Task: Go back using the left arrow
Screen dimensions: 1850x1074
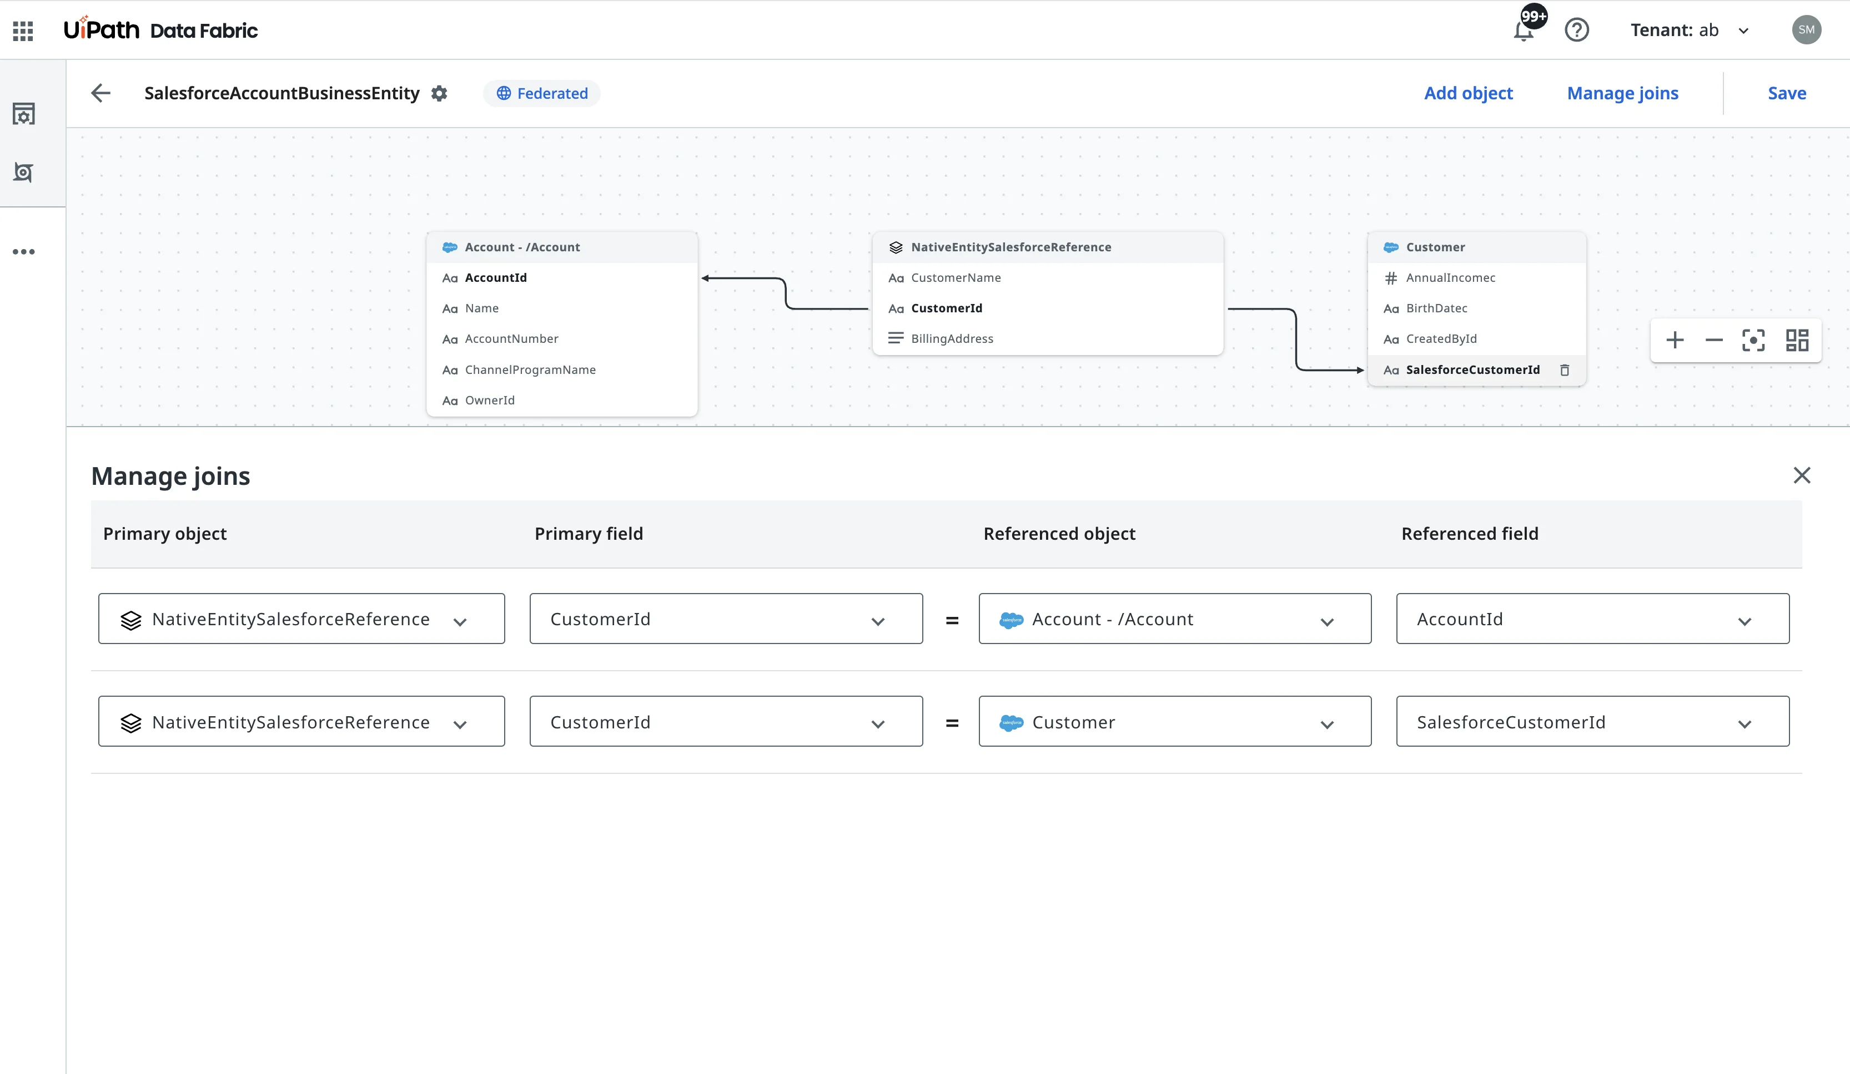Action: 100,93
